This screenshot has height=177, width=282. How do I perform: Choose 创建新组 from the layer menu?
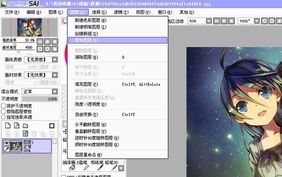tap(118, 33)
